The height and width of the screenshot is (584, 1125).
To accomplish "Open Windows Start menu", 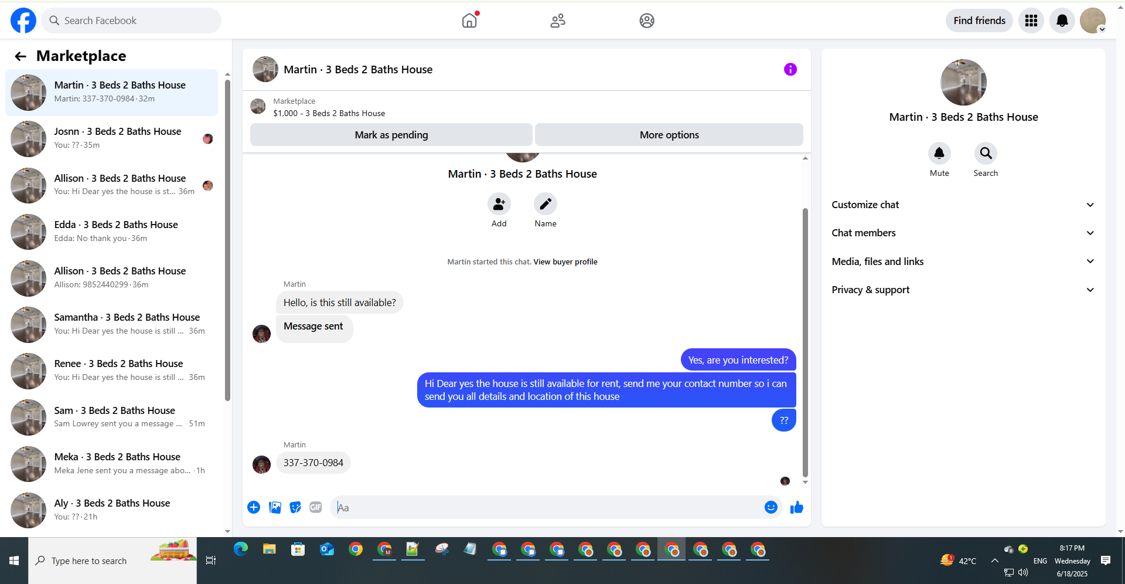I will [x=14, y=561].
